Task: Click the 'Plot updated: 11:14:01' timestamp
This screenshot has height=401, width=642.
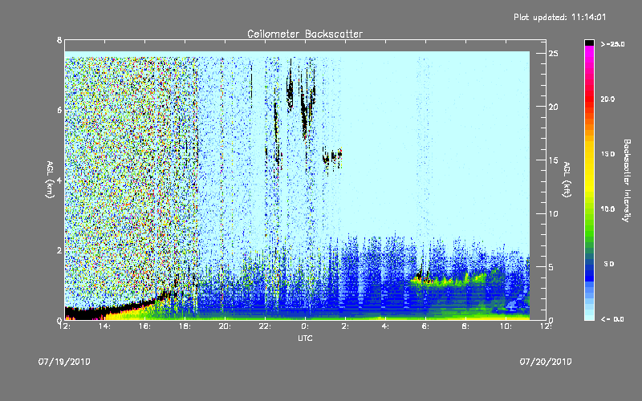Action: [559, 17]
